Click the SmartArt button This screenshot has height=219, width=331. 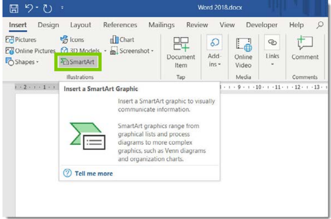pyautogui.click(x=78, y=62)
